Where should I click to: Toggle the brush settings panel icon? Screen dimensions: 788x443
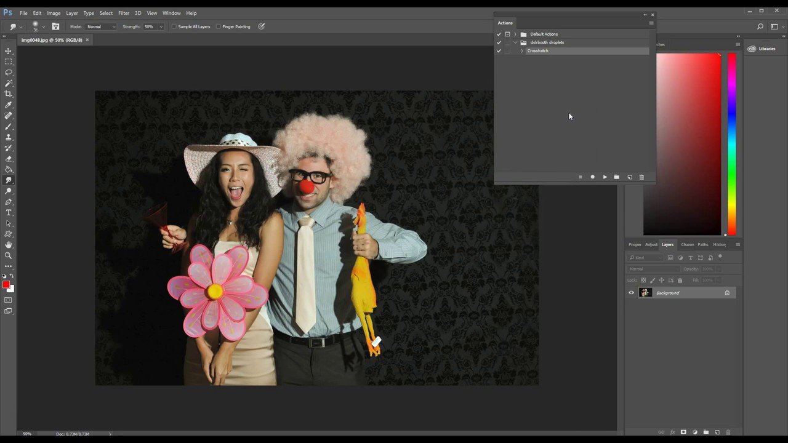[55, 26]
